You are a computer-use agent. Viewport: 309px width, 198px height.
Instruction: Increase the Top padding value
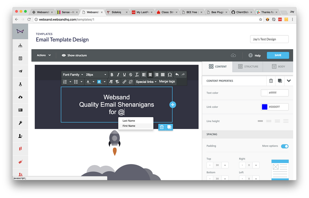coord(225,165)
